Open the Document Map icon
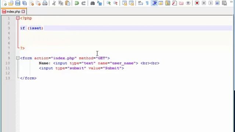The width and height of the screenshot is (235, 132). click(x=167, y=3)
